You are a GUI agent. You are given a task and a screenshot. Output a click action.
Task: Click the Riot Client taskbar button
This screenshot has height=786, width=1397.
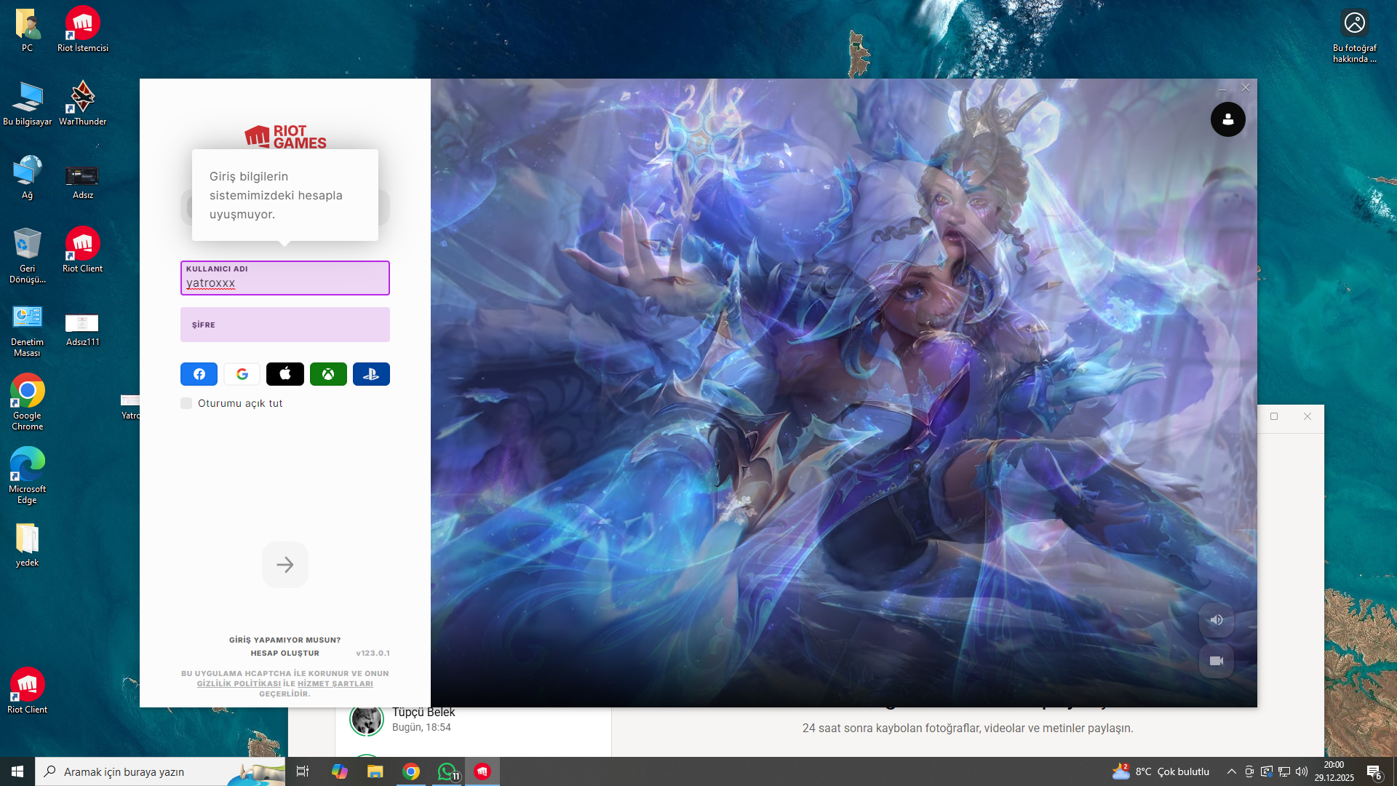(482, 771)
